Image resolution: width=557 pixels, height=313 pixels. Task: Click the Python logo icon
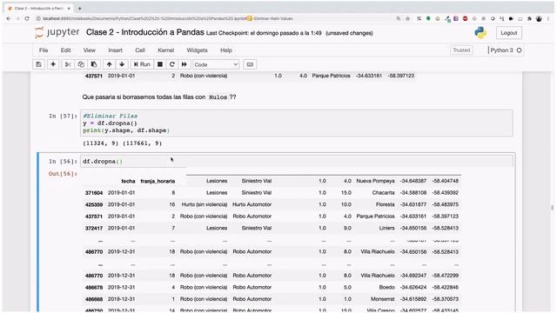480,33
